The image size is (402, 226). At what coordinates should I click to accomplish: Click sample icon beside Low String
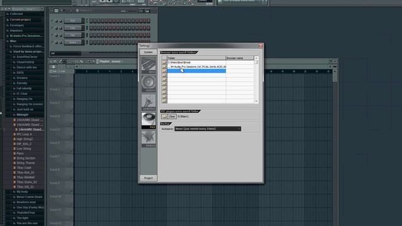tap(14, 149)
